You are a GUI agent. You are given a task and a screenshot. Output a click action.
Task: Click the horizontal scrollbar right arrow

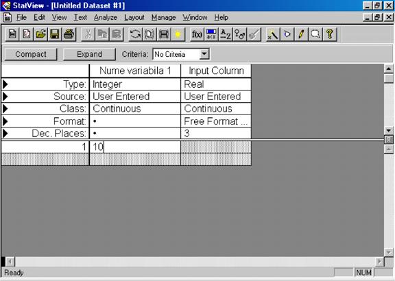coord(379,262)
